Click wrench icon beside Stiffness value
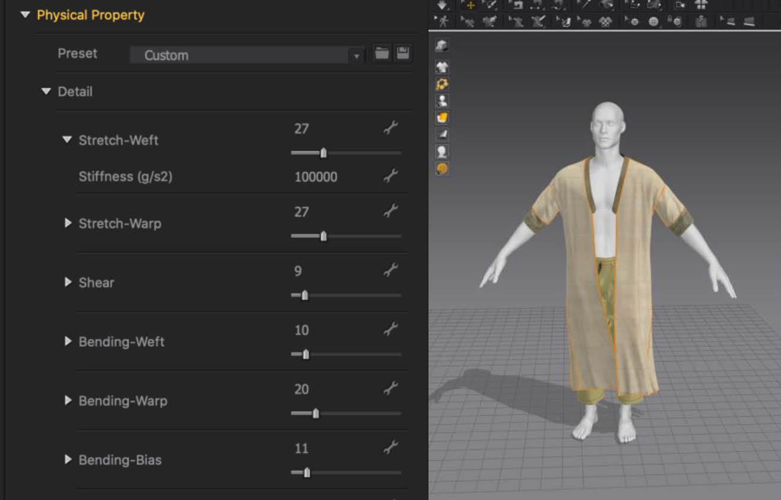781x500 pixels. [x=390, y=176]
